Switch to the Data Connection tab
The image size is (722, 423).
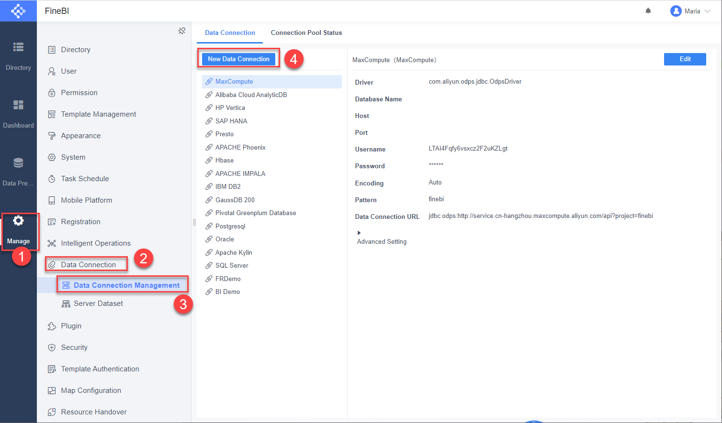pyautogui.click(x=230, y=33)
